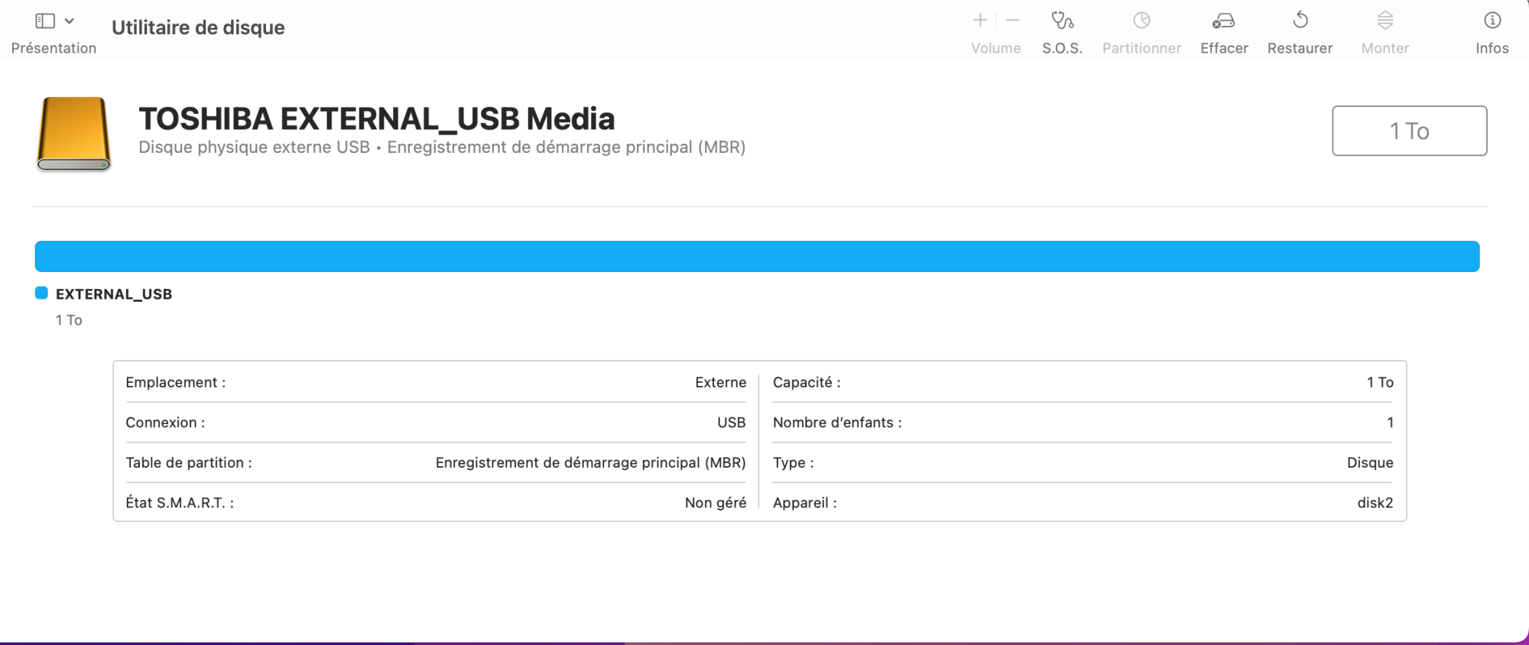Select the Nombre d'enfants label
Image resolution: width=1529 pixels, height=645 pixels.
pos(837,423)
